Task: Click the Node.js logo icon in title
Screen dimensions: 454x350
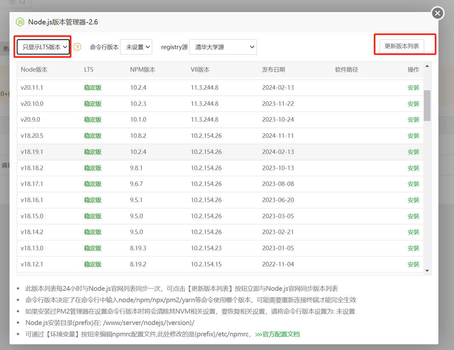Action: (x=20, y=22)
